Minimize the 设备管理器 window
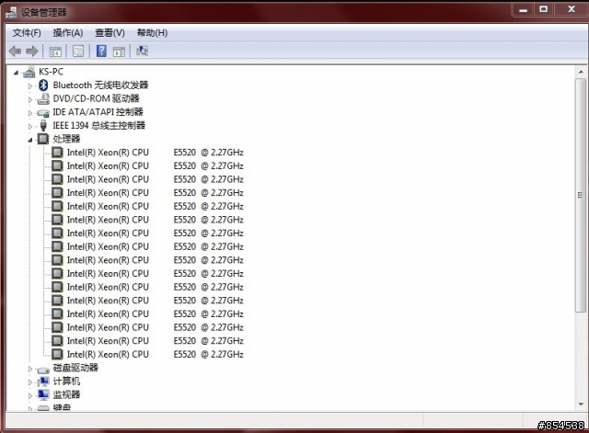589x433 pixels. point(524,9)
